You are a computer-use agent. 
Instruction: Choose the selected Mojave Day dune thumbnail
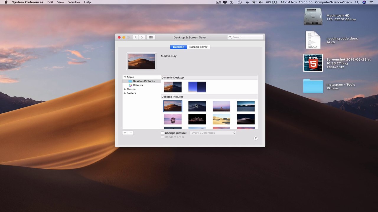[x=173, y=106]
